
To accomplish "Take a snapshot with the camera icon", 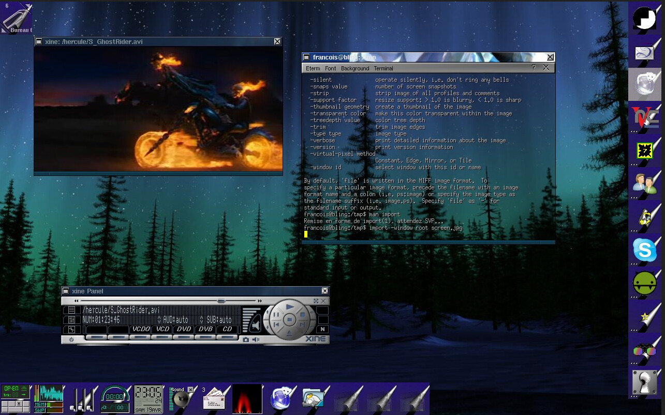I will click(x=246, y=339).
